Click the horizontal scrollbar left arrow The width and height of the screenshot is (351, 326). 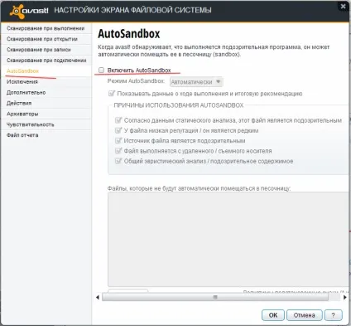coord(98,298)
